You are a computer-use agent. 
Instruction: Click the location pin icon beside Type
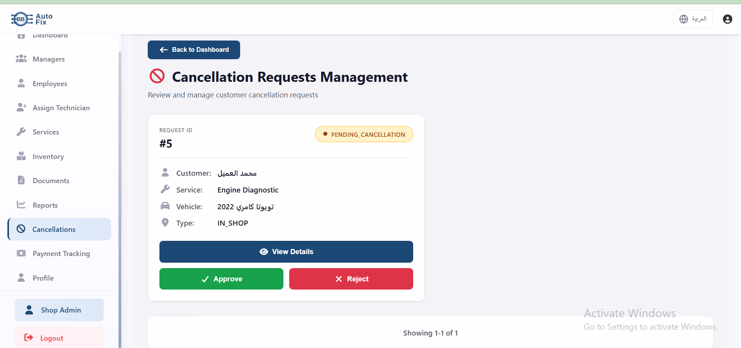pyautogui.click(x=165, y=223)
